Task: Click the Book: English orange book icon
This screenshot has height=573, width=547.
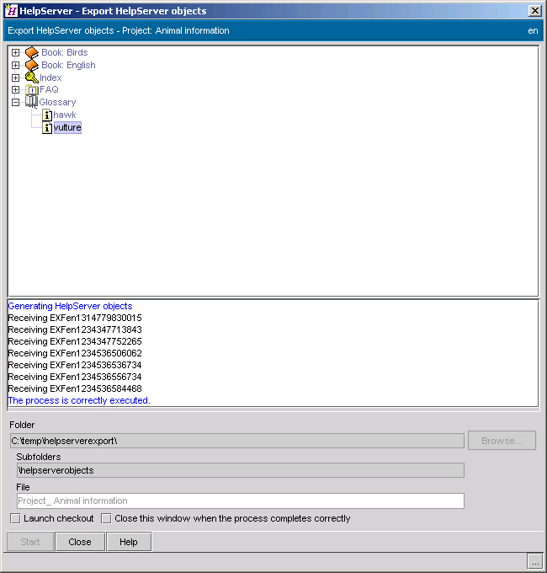Action: point(32,65)
